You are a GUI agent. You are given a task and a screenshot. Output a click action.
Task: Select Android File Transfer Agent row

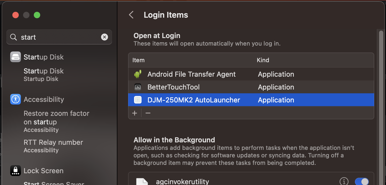251,74
